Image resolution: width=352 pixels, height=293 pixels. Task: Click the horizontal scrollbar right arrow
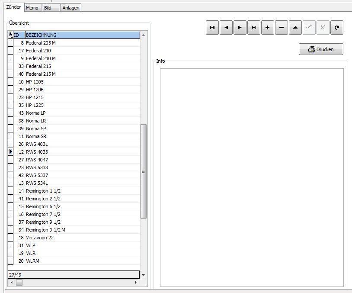pos(136,282)
